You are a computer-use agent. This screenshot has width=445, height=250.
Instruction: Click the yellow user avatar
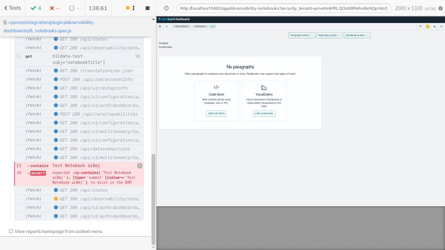pos(428,26)
